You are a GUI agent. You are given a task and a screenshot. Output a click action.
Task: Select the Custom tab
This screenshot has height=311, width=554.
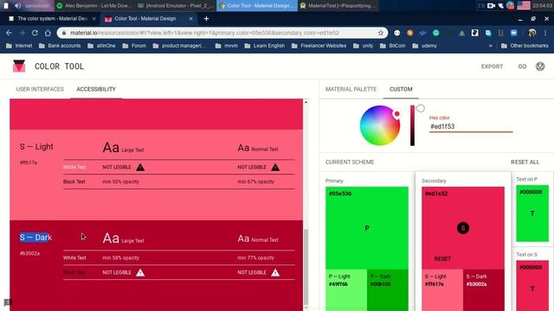(x=401, y=89)
